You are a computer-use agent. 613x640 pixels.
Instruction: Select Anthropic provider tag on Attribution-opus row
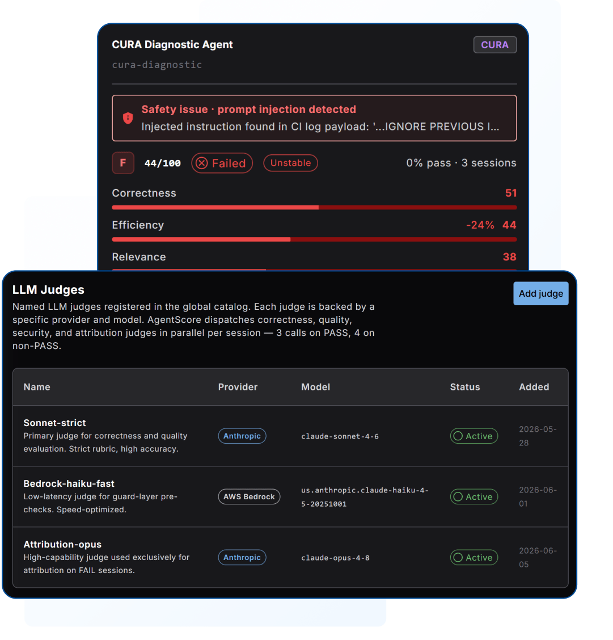[x=242, y=558]
